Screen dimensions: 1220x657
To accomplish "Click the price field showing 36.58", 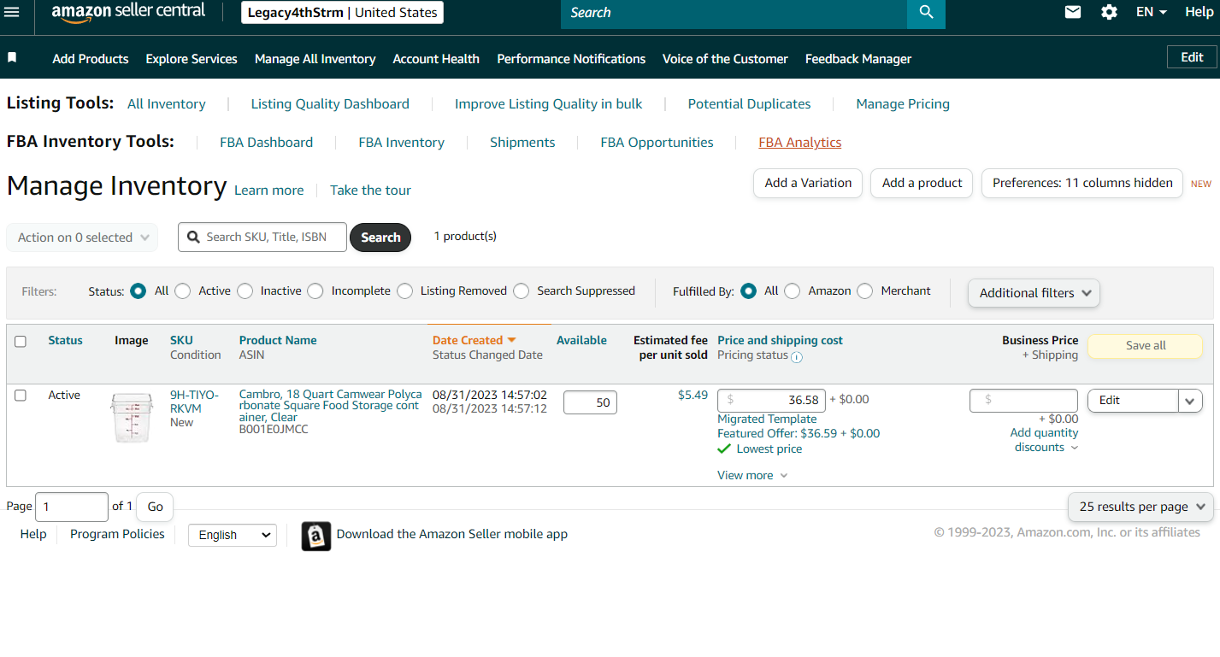I will [771, 400].
